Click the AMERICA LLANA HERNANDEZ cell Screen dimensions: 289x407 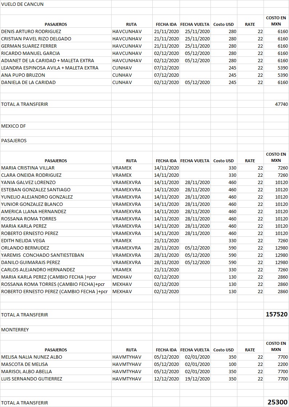click(56, 211)
